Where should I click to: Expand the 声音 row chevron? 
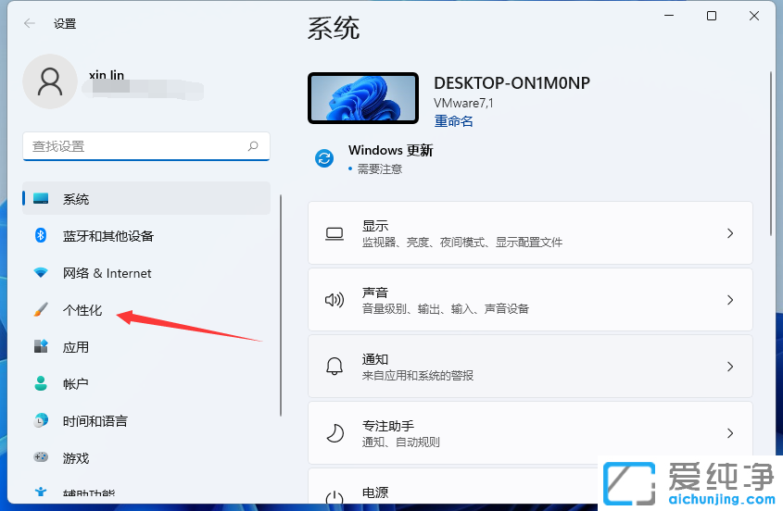[x=730, y=299]
